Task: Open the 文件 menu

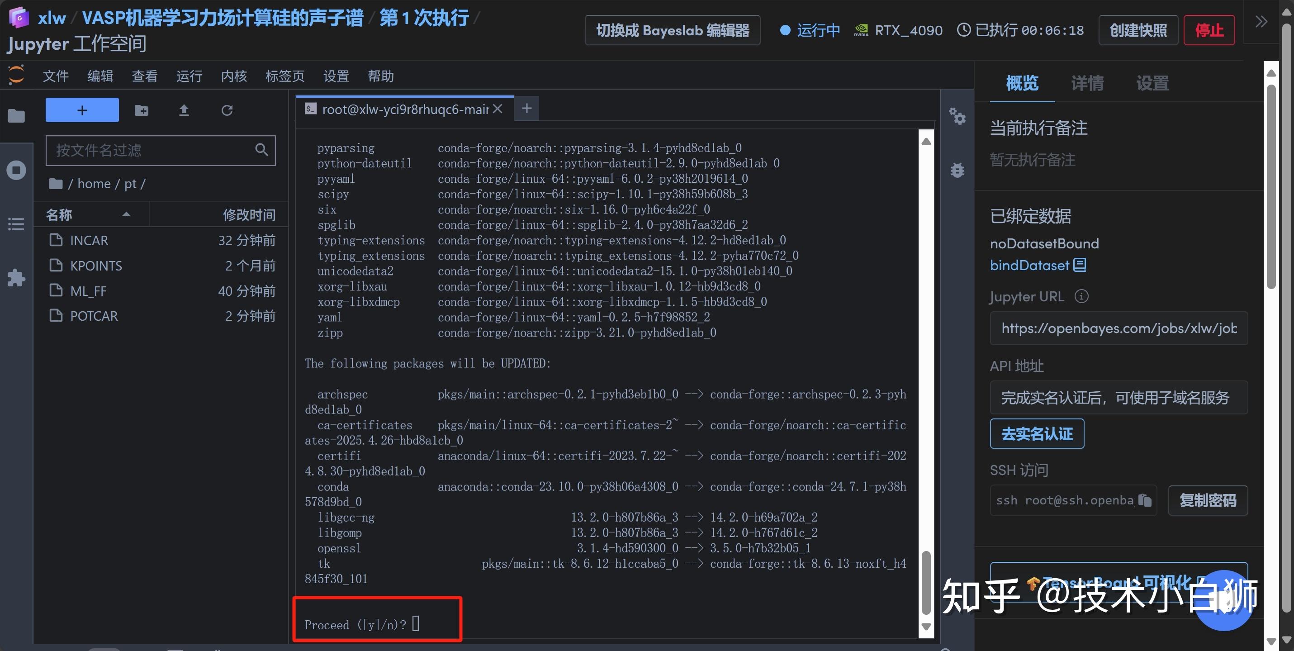Action: pyautogui.click(x=55, y=76)
